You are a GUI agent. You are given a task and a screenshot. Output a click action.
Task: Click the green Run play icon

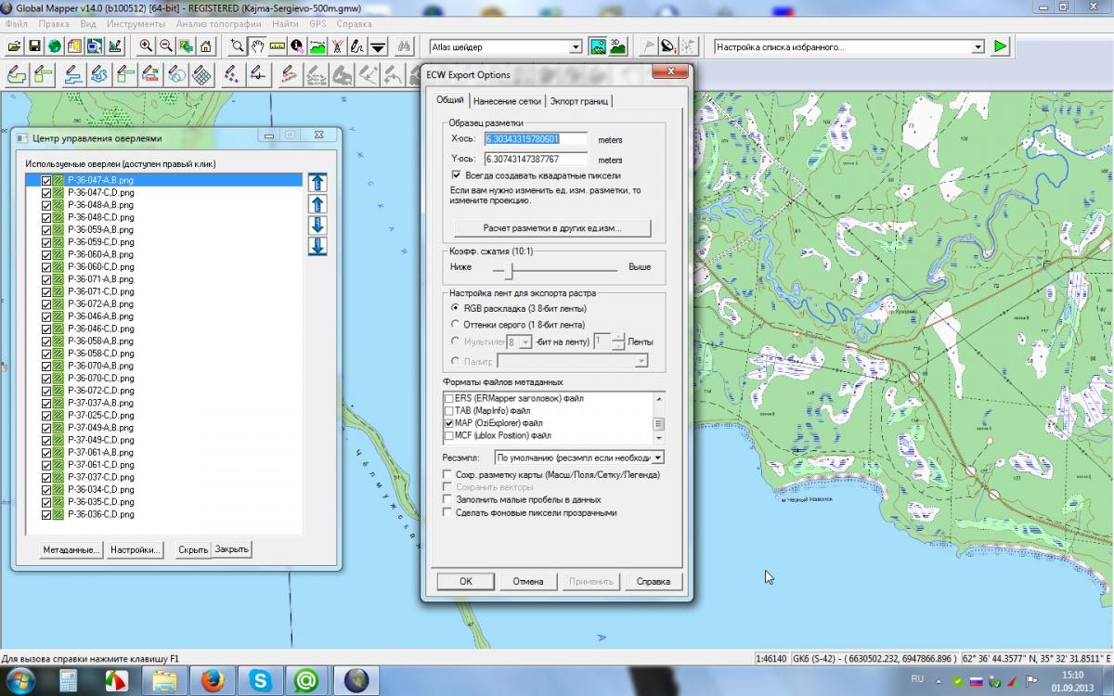tap(1000, 46)
